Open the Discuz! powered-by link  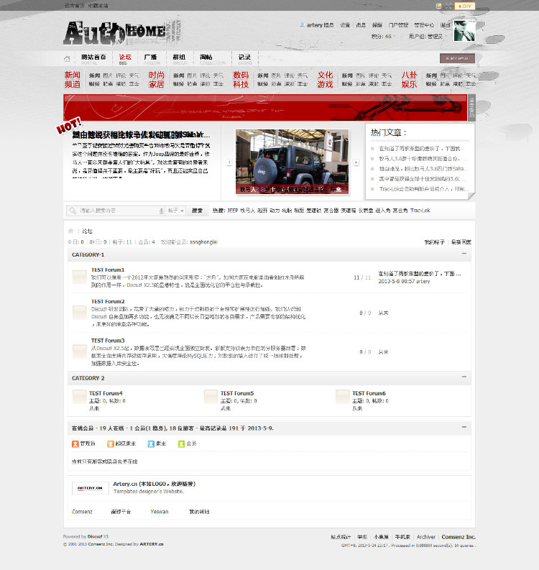(95, 536)
